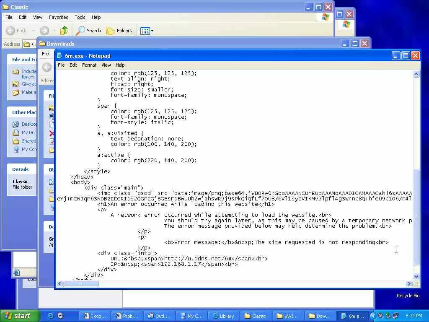The image size is (429, 322).
Task: Switch to the '$WI...' taskbar button
Action: coord(289,316)
